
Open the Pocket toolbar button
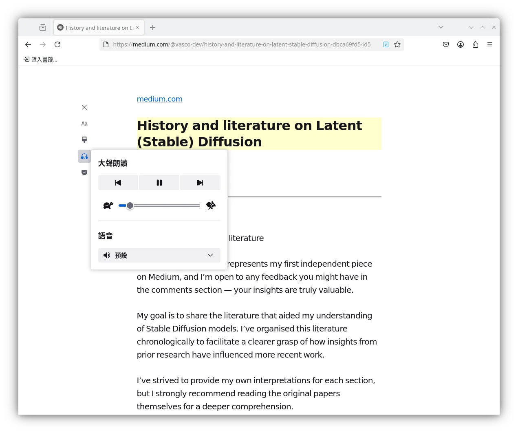point(446,44)
